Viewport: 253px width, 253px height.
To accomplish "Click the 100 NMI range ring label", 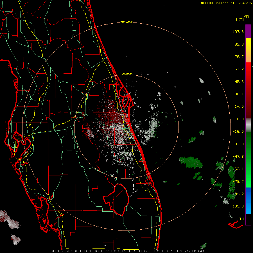I will click(x=126, y=22).
